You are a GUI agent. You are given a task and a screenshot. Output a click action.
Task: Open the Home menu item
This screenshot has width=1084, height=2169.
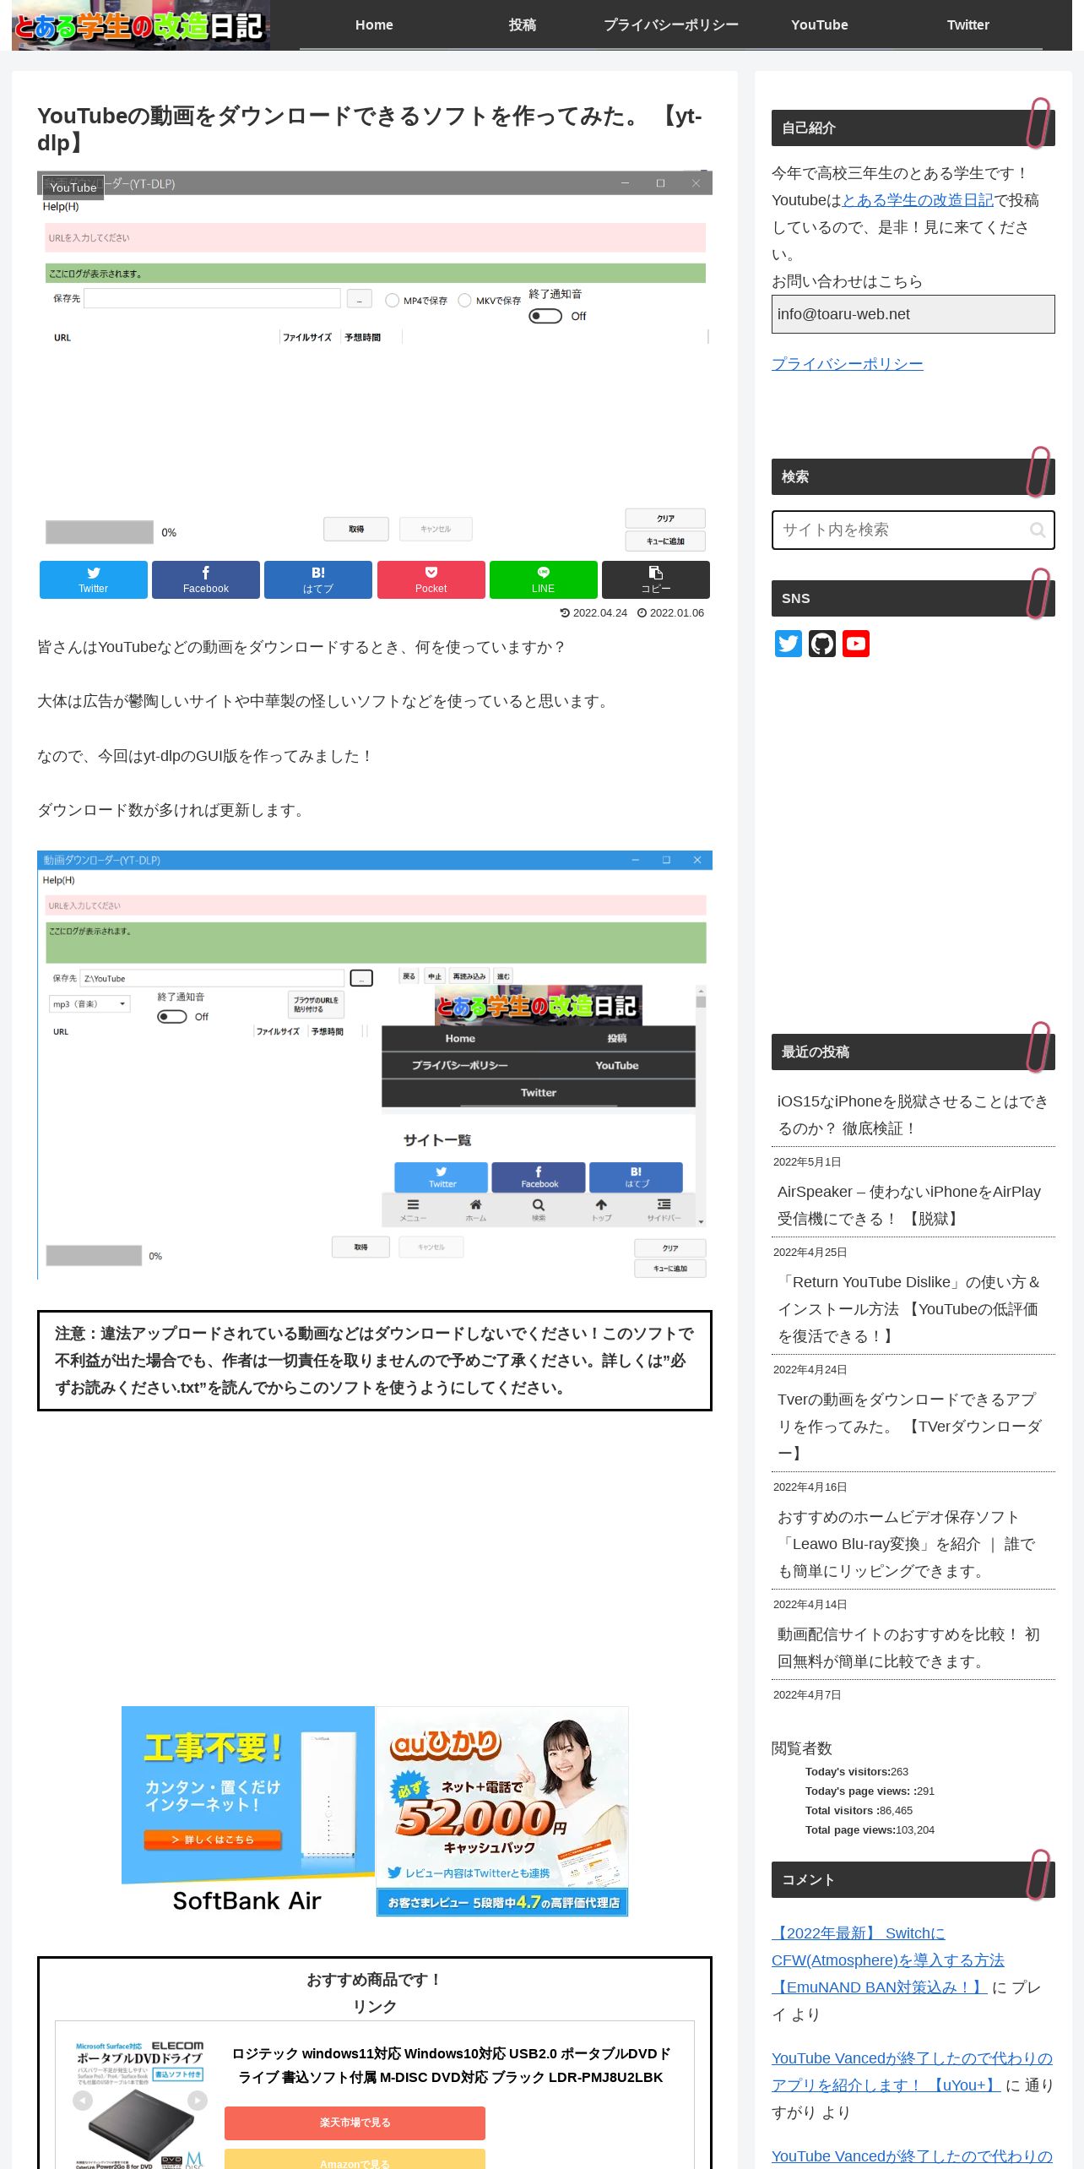pyautogui.click(x=374, y=25)
